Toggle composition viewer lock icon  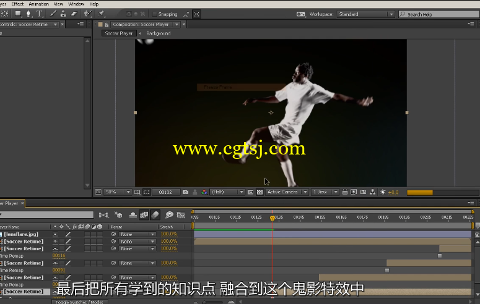click(107, 25)
